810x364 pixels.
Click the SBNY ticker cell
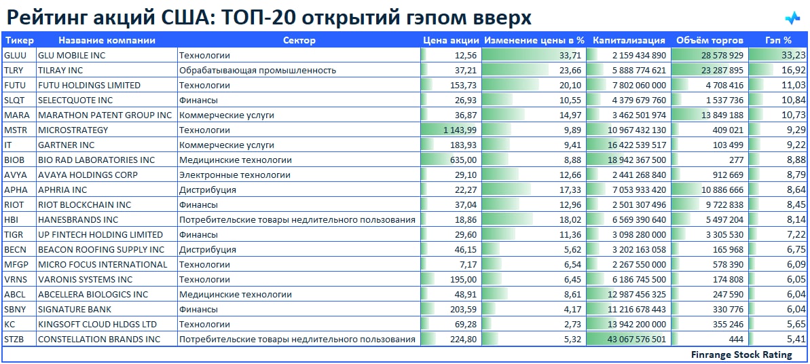point(19,310)
